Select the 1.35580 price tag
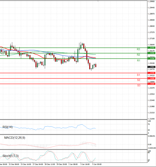The height and width of the screenshot is (167, 156). click(x=151, y=58)
